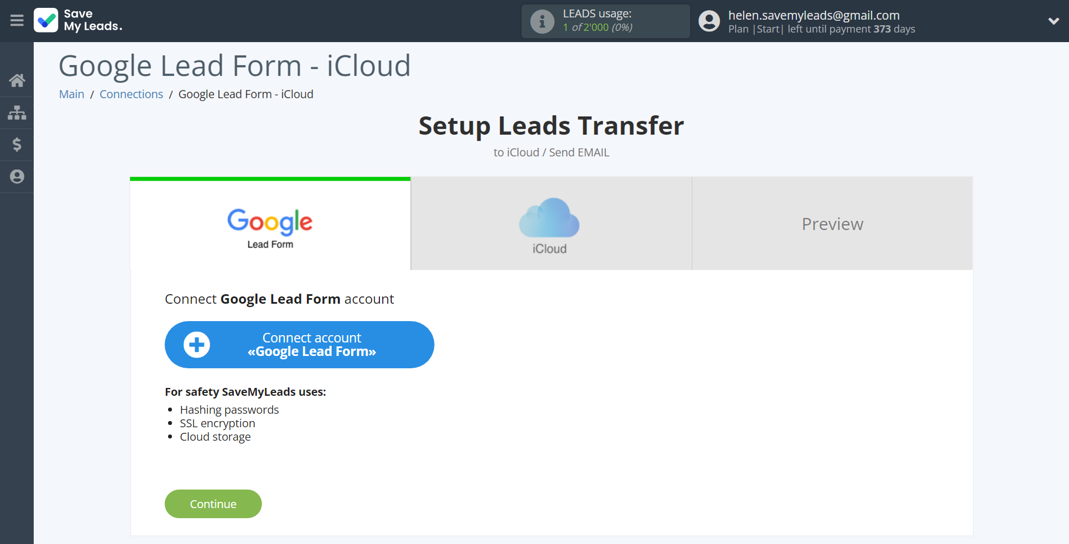Select the Google Lead Form tab

pos(270,224)
